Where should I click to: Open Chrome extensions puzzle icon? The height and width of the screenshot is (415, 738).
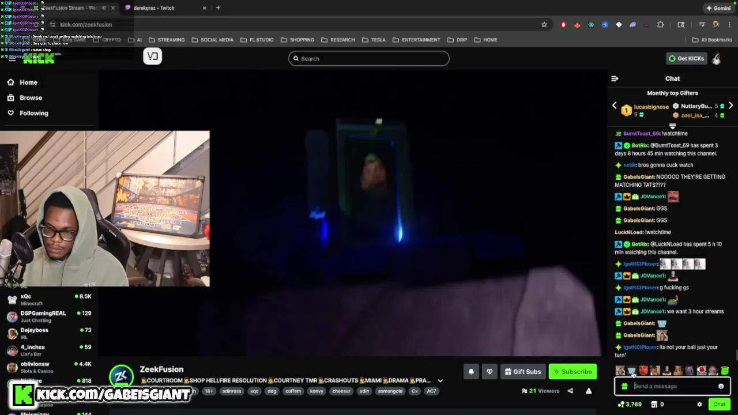661,25
